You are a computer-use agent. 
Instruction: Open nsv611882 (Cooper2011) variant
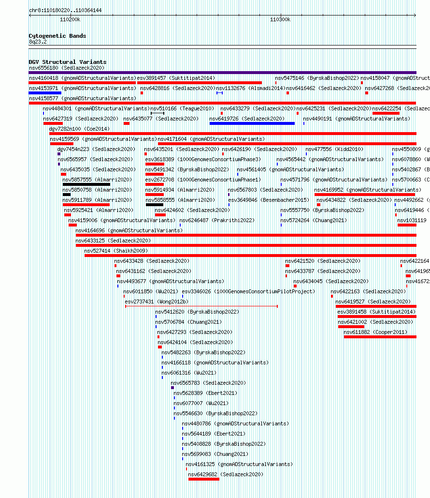pyautogui.click(x=375, y=332)
